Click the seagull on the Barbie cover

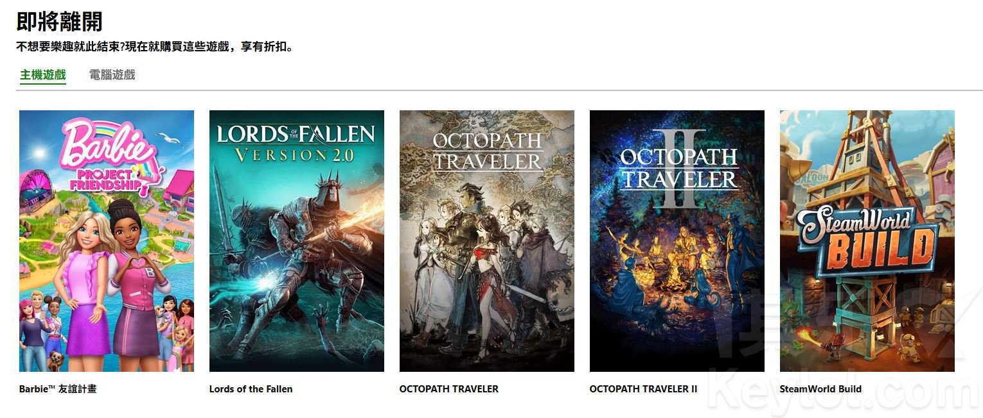coord(171,138)
